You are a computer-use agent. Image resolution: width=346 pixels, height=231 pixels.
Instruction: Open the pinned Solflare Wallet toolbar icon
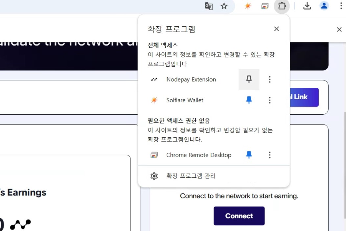click(247, 6)
